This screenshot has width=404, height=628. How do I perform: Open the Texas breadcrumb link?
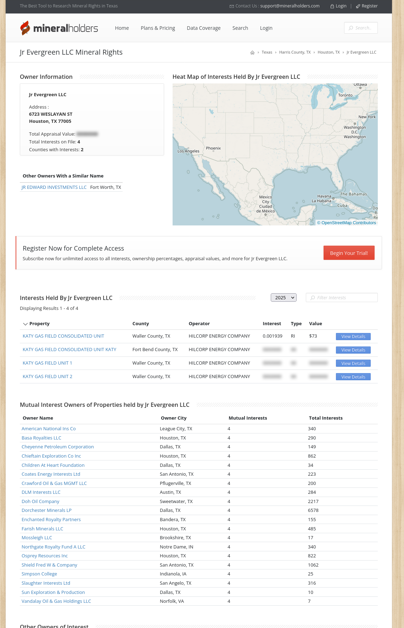(267, 53)
